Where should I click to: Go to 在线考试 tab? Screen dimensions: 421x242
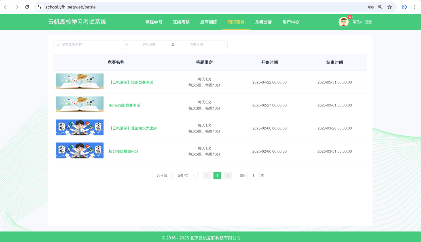point(181,22)
